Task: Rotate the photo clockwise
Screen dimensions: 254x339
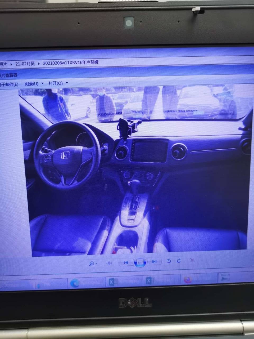Action: [179, 261]
